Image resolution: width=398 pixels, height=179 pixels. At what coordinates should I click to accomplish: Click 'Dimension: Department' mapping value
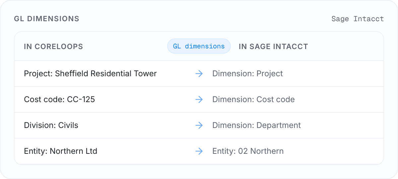(256, 125)
